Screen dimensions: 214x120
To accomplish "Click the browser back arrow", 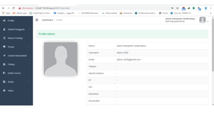I will coord(3,8).
